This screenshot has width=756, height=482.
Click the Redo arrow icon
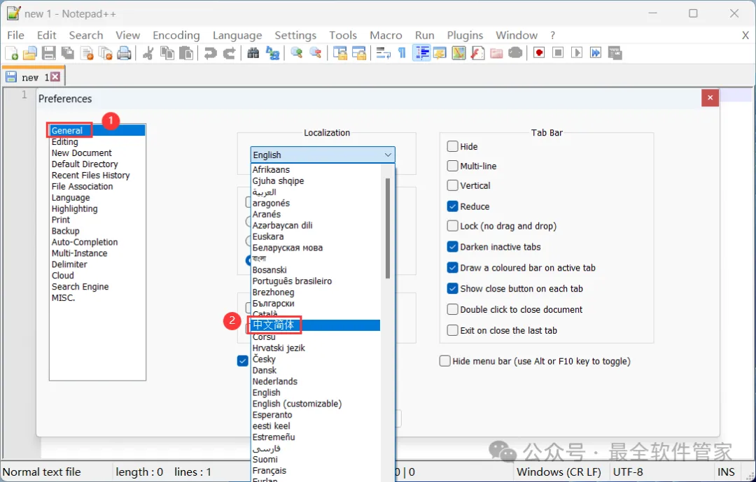pyautogui.click(x=229, y=52)
